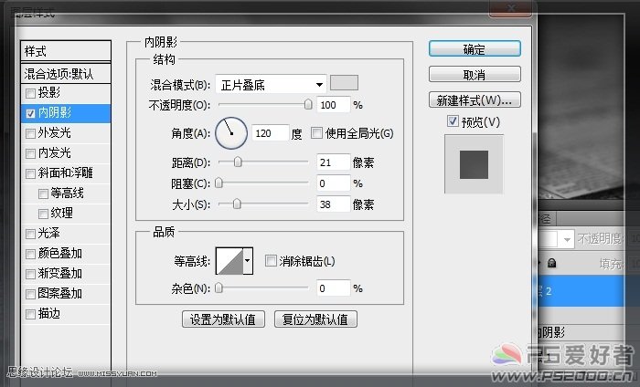Enable the 投影 drop shadow checkbox

coord(30,94)
